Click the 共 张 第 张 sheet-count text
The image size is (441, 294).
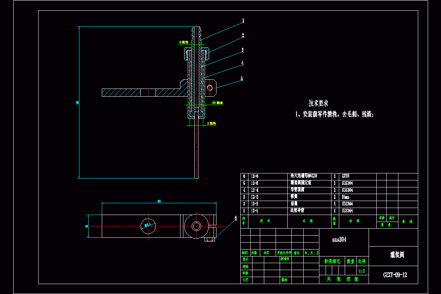[343, 279]
